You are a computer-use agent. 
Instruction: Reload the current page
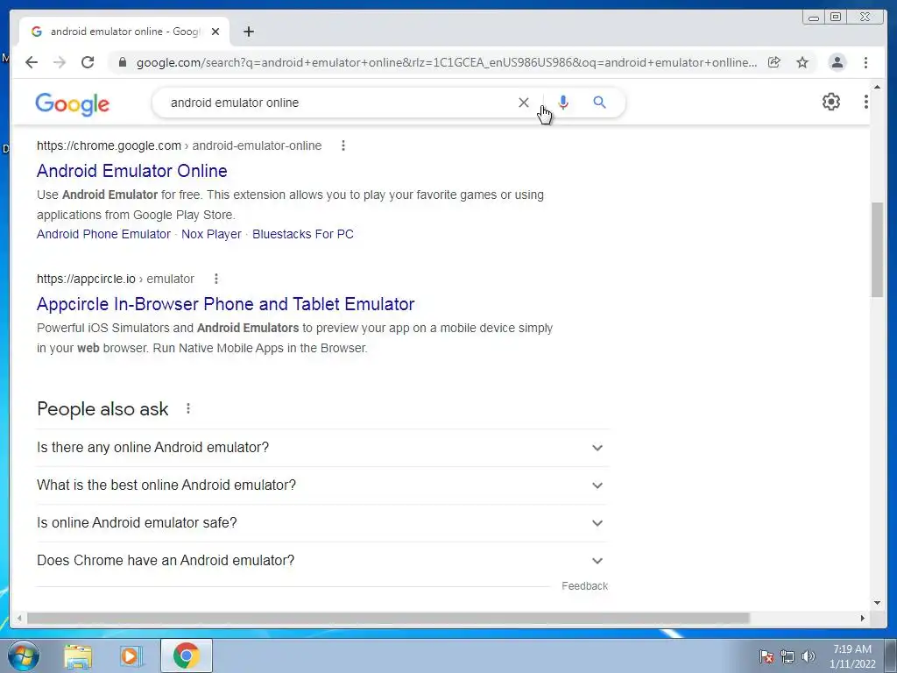88,62
